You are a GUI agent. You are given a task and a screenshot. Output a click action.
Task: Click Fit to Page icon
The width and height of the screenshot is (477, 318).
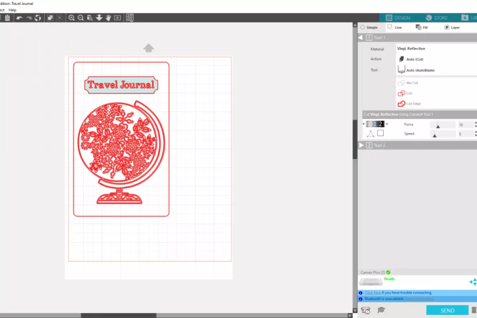pos(118,18)
